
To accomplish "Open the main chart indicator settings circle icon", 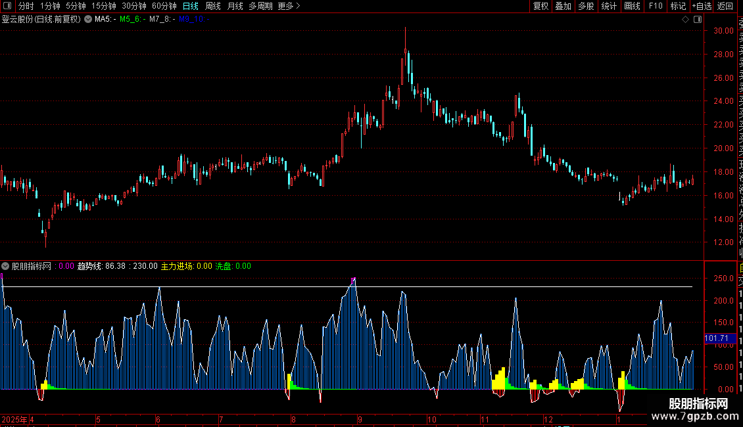I will coord(88,19).
